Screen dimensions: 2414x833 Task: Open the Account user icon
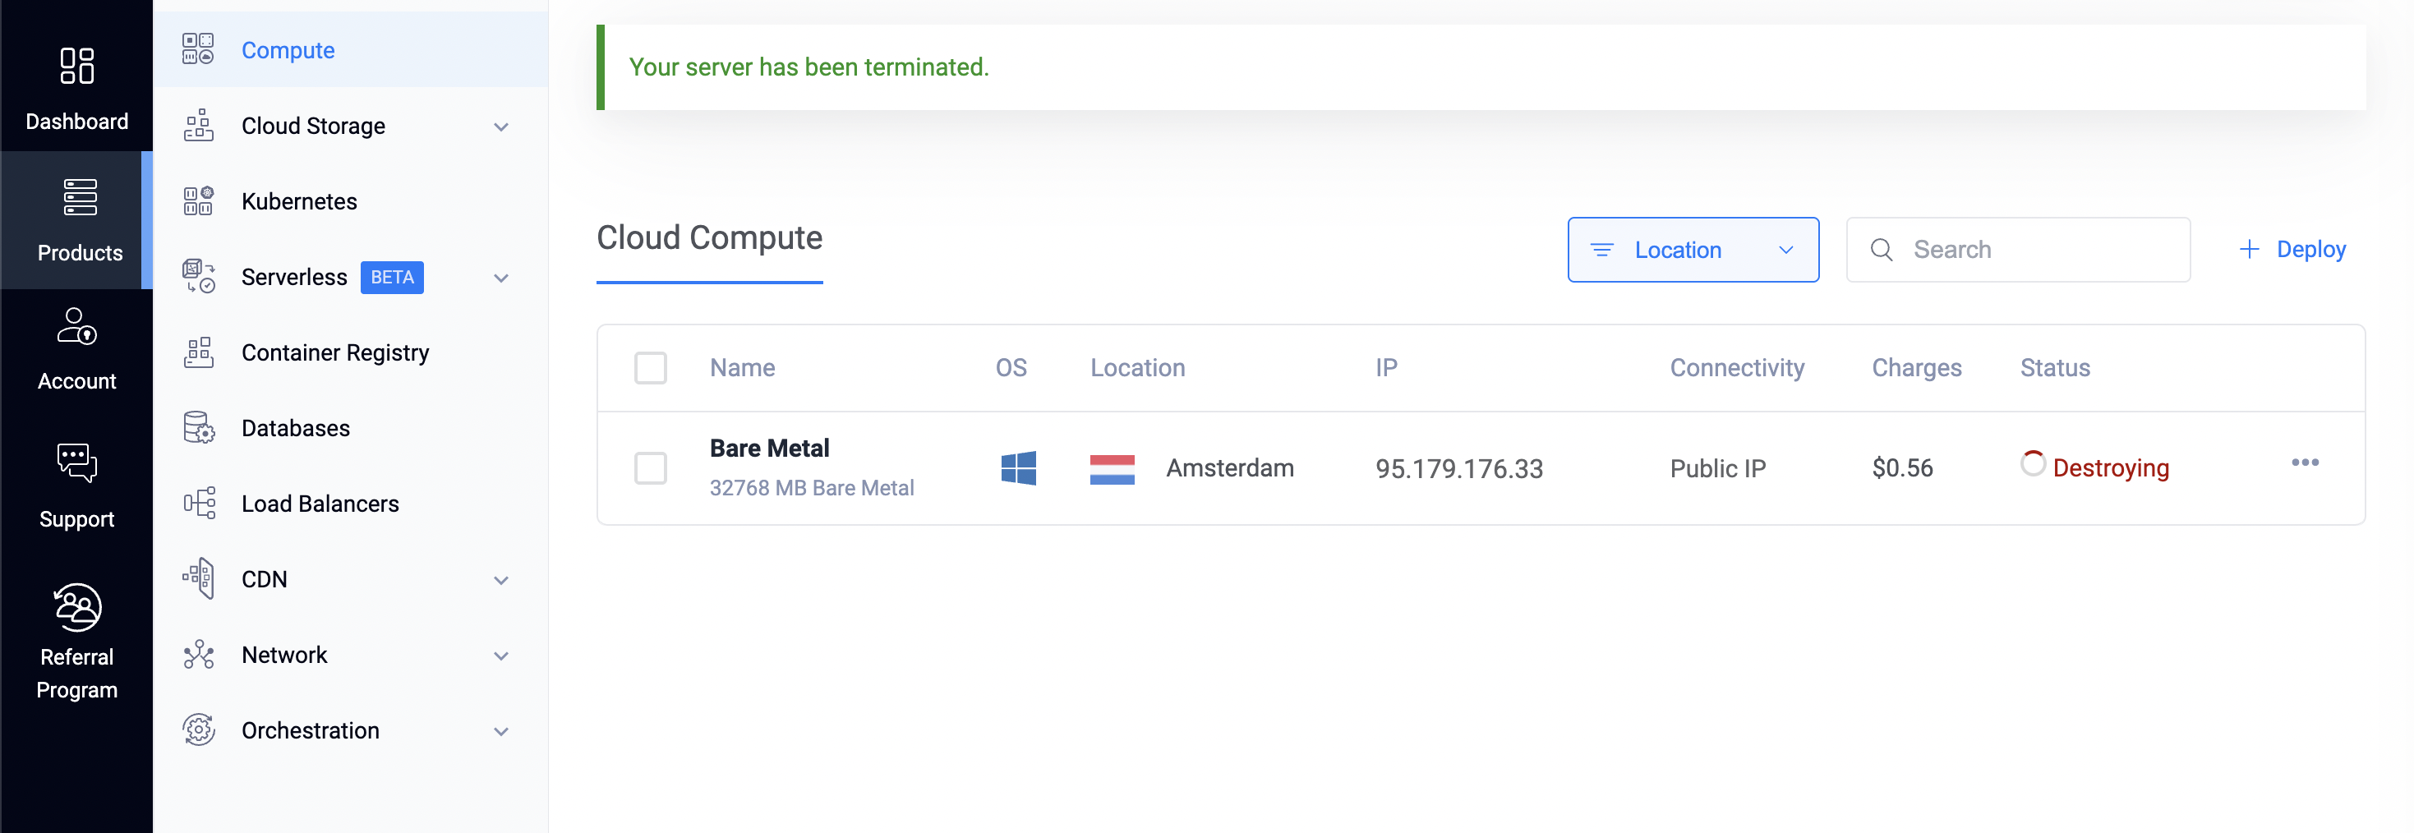click(x=77, y=326)
